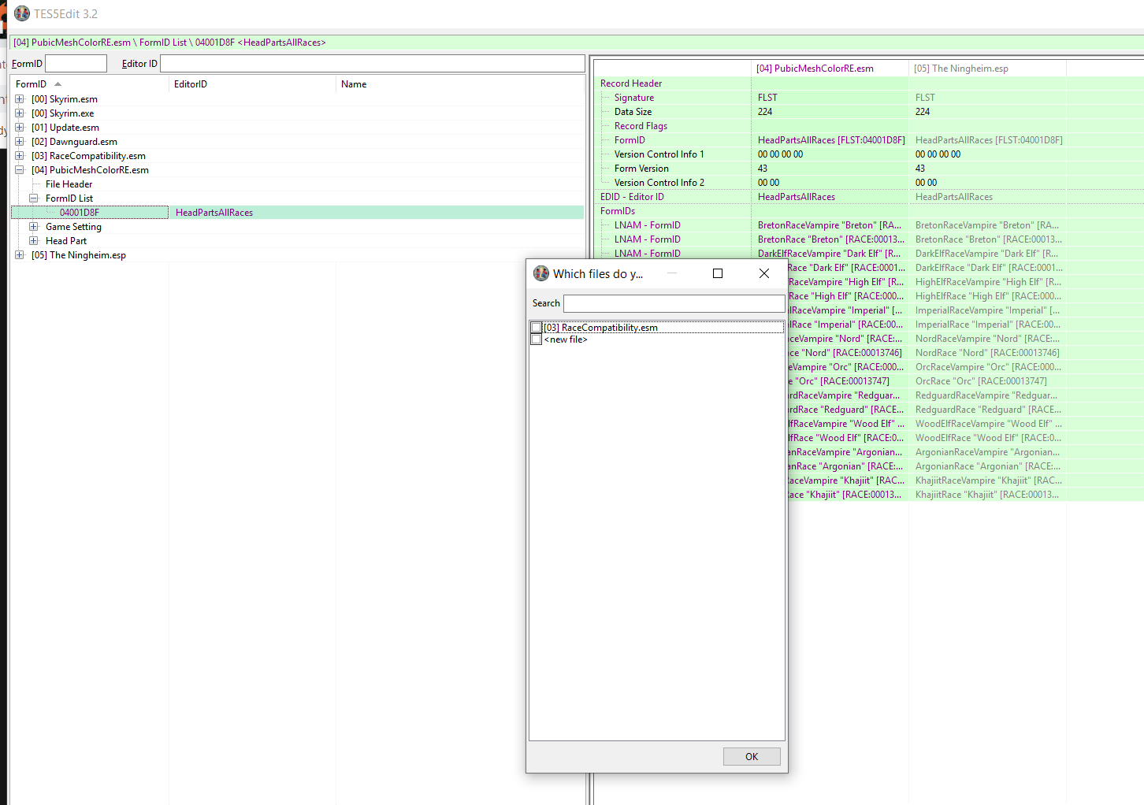Collapse the FormID List group
The image size is (1144, 805).
pyautogui.click(x=34, y=198)
